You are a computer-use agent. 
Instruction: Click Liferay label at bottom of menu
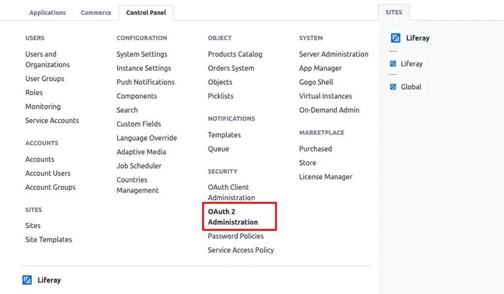[x=49, y=280]
